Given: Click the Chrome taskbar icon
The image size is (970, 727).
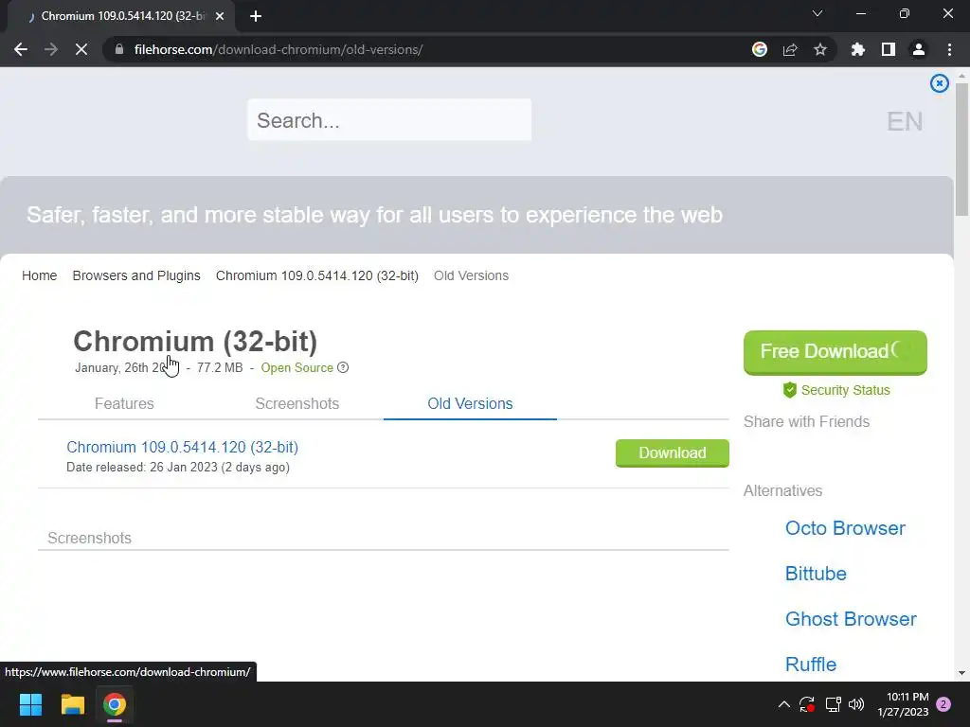Looking at the screenshot, I should click(115, 704).
